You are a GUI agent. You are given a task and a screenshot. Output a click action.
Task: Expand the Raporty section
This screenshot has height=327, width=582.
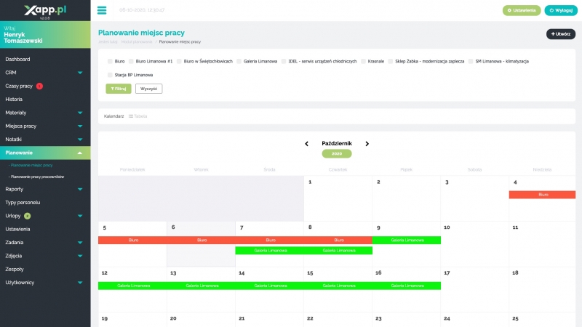(x=45, y=189)
